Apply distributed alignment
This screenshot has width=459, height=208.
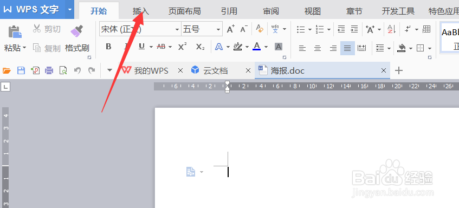pyautogui.click(x=362, y=48)
